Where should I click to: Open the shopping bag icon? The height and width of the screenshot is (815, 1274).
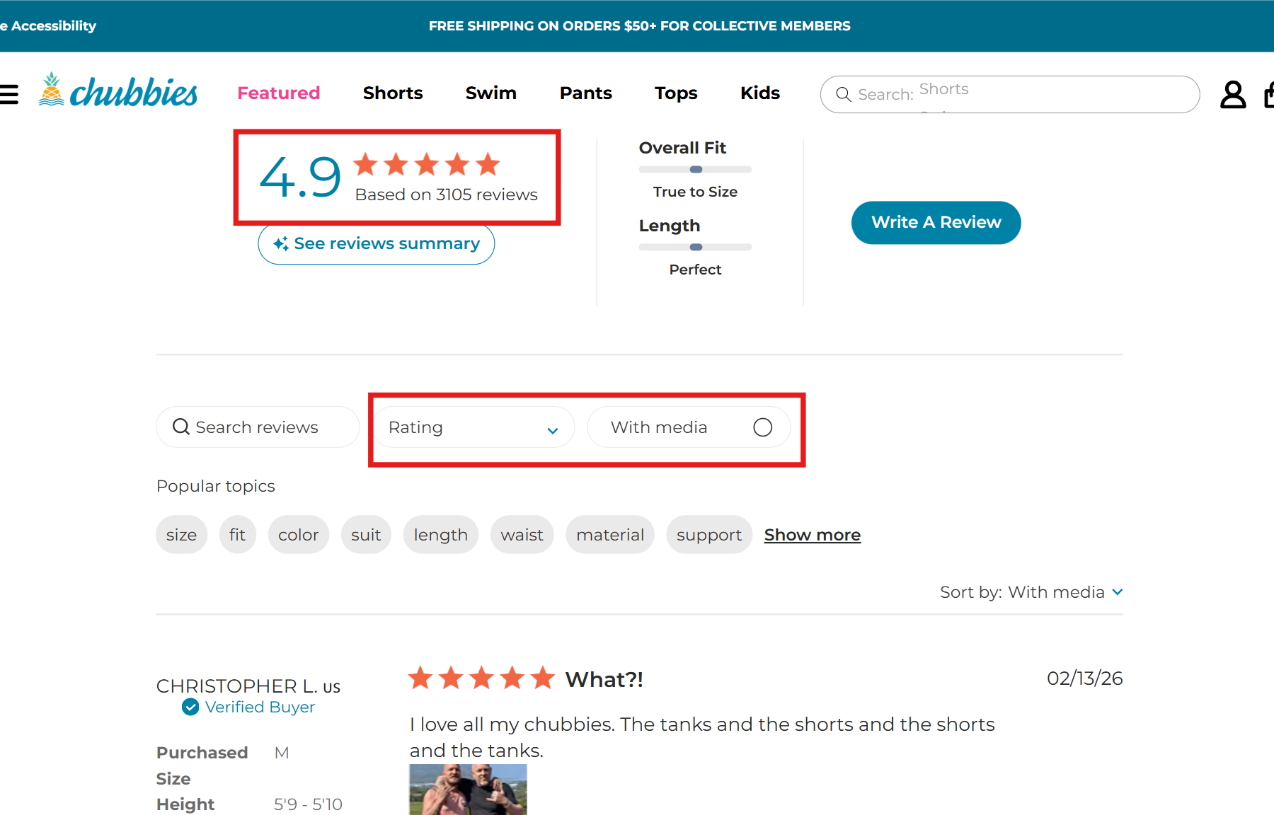1269,94
